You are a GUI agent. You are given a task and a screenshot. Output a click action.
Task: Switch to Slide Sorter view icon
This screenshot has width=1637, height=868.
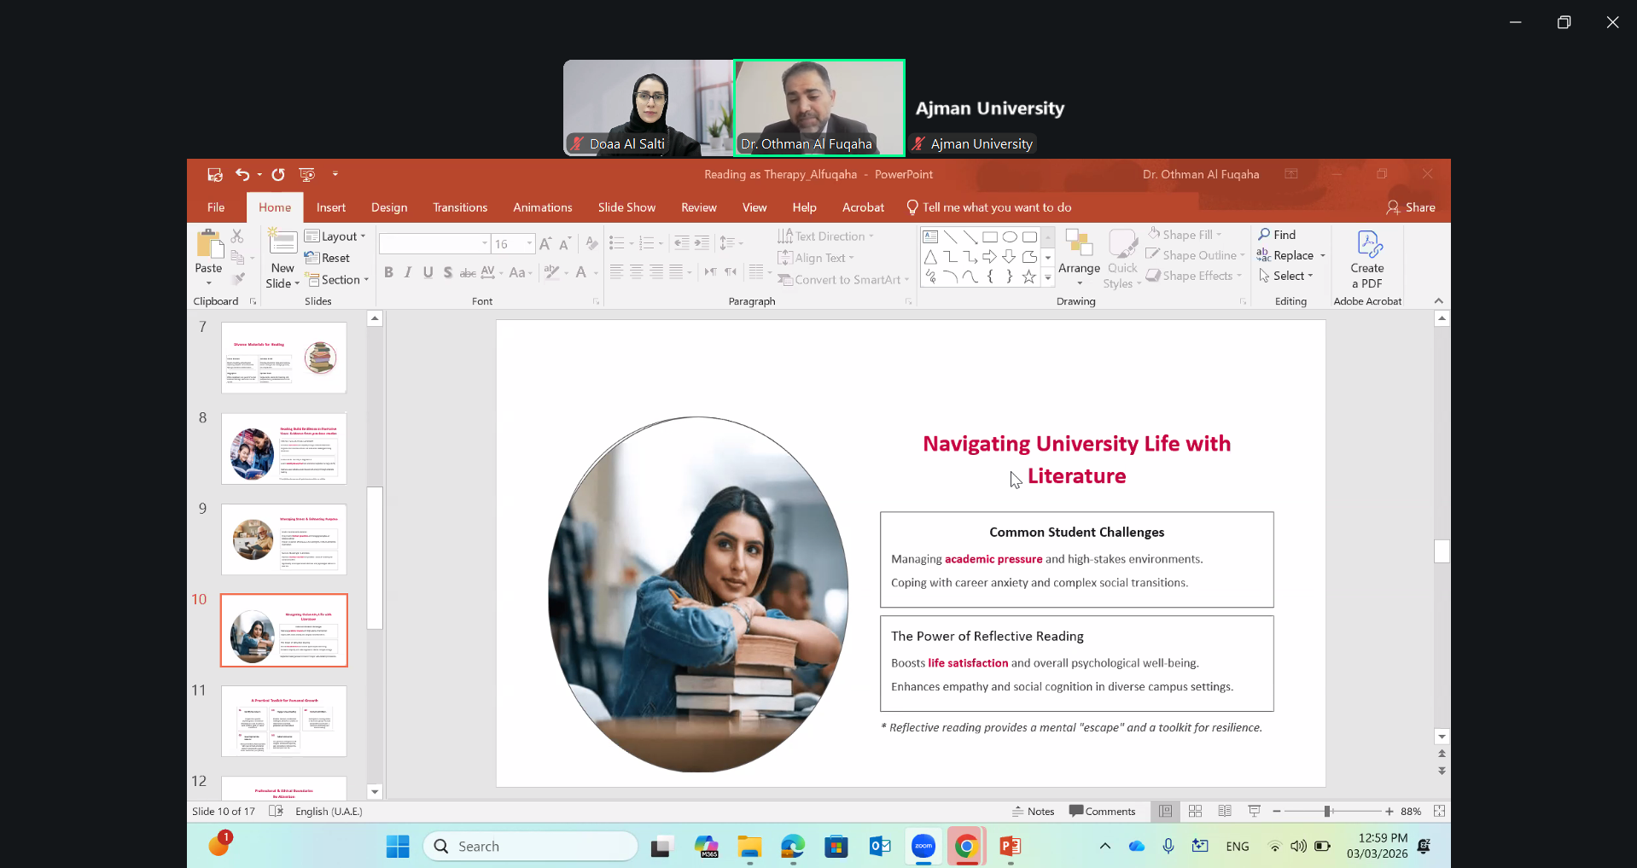[x=1195, y=811]
